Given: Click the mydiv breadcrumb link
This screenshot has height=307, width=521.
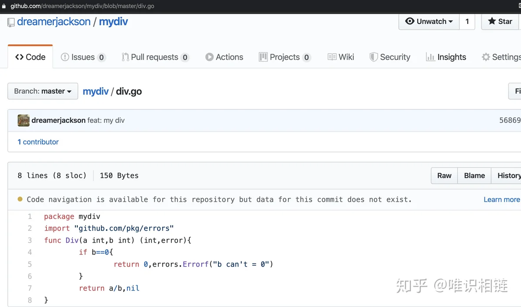Looking at the screenshot, I should click(96, 91).
